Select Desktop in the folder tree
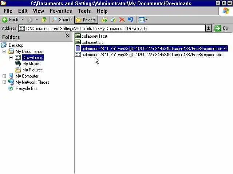Image resolution: width=233 pixels, height=174 pixels. [x=16, y=45]
